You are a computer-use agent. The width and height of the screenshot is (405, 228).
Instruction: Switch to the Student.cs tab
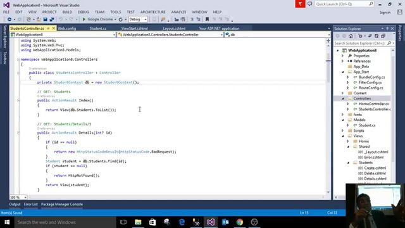tap(98, 28)
